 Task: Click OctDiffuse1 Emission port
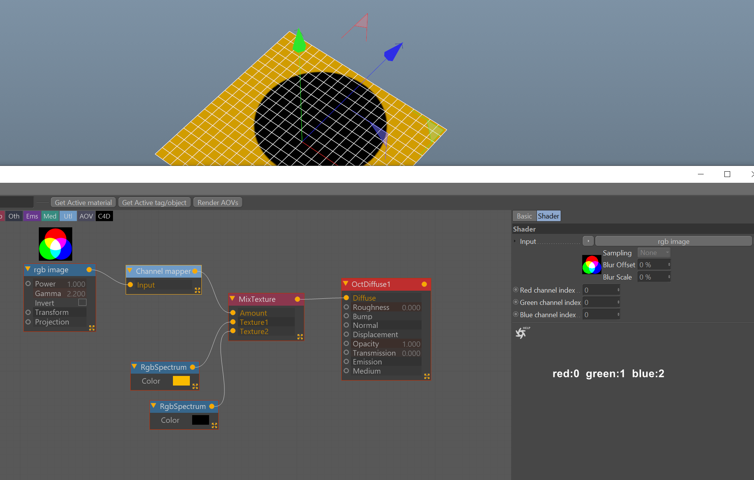(346, 362)
